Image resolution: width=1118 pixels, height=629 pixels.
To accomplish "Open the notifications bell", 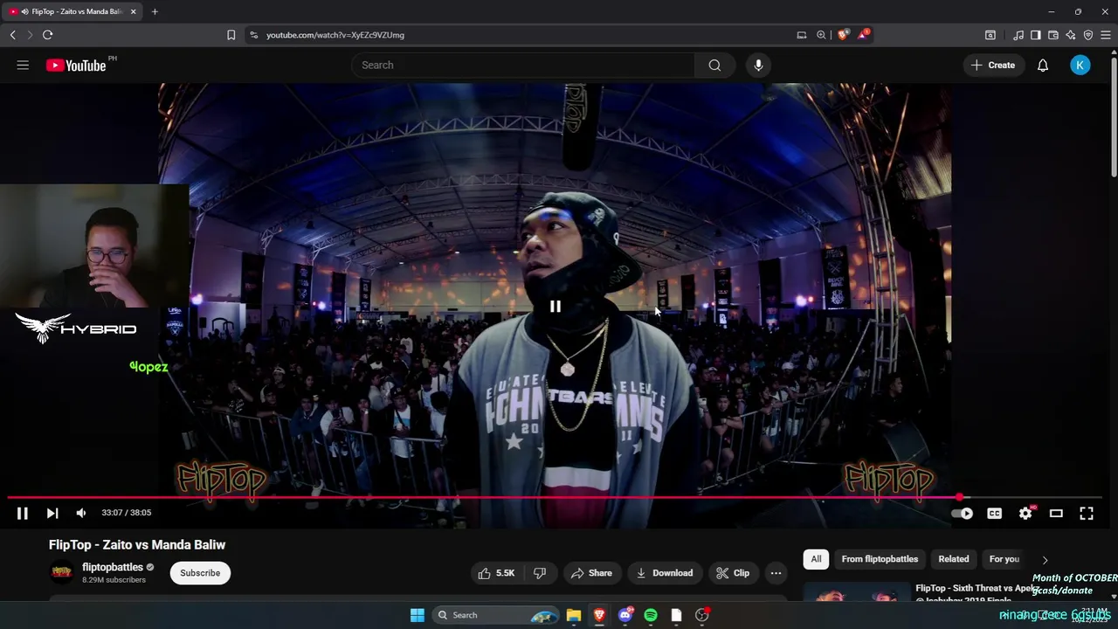I will pyautogui.click(x=1043, y=65).
